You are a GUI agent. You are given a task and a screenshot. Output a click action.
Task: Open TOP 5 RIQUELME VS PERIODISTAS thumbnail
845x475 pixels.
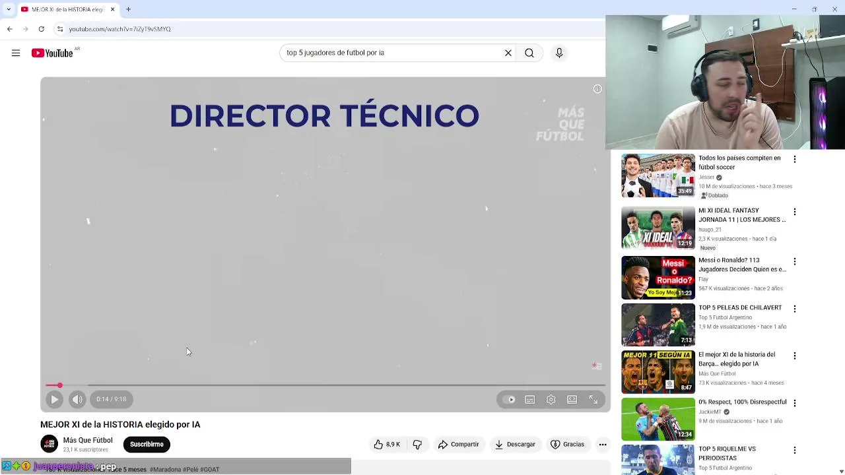point(658,460)
